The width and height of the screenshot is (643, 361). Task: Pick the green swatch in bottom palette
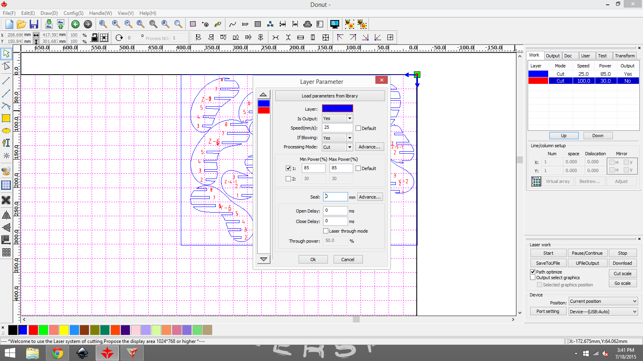(43, 330)
